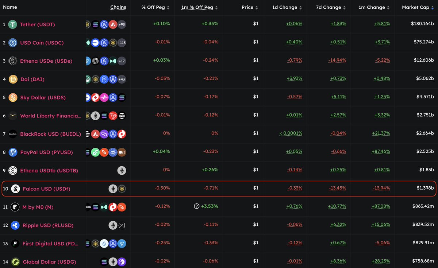
Task: Click the Tether token logo
Action: point(13,24)
